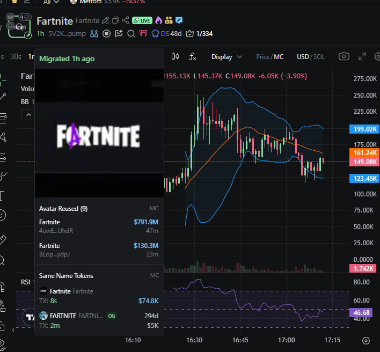Click the green LIVE badge

142,20
